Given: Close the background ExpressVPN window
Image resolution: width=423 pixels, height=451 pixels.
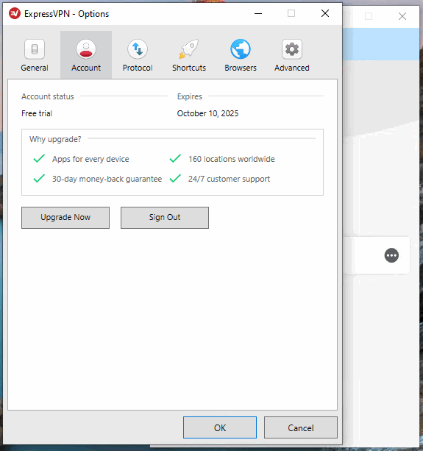Looking at the screenshot, I should pyautogui.click(x=402, y=16).
